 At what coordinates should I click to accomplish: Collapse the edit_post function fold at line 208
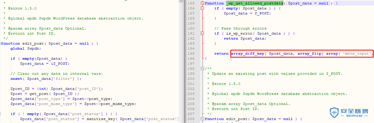pos(203,119)
